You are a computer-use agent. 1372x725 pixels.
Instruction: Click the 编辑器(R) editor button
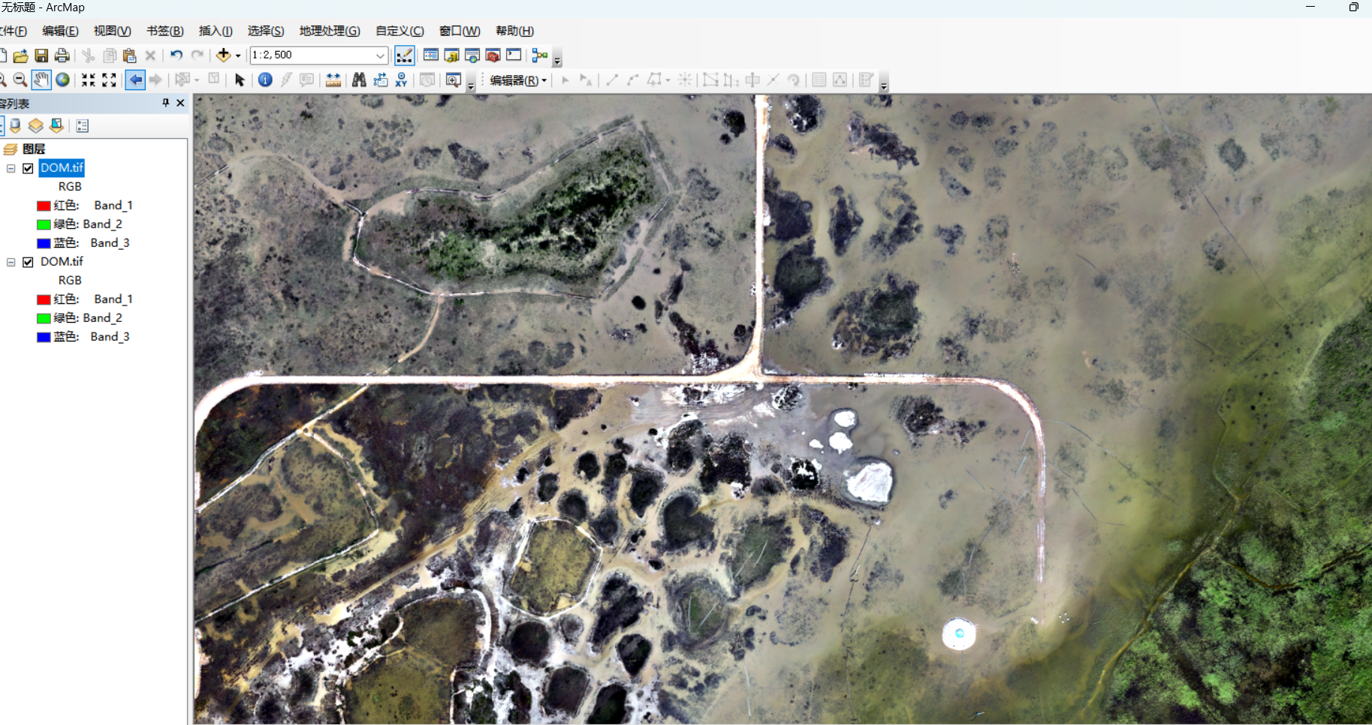517,80
